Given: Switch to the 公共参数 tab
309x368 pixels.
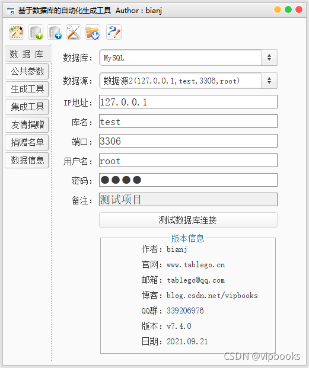Looking at the screenshot, I should click(27, 71).
